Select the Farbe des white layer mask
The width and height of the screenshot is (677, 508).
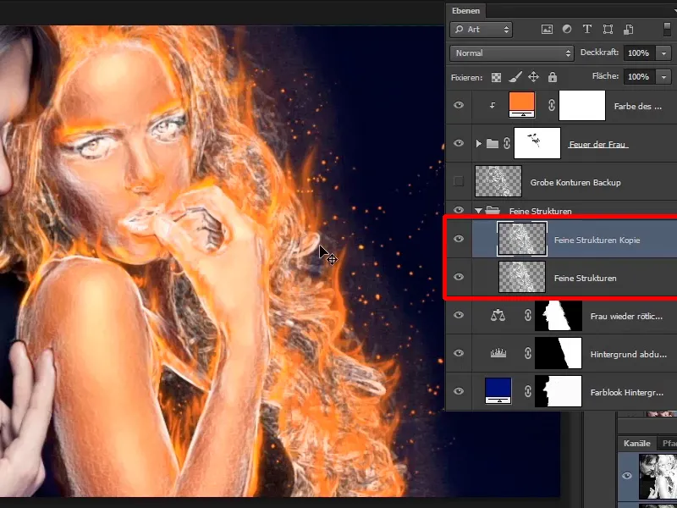pos(582,105)
